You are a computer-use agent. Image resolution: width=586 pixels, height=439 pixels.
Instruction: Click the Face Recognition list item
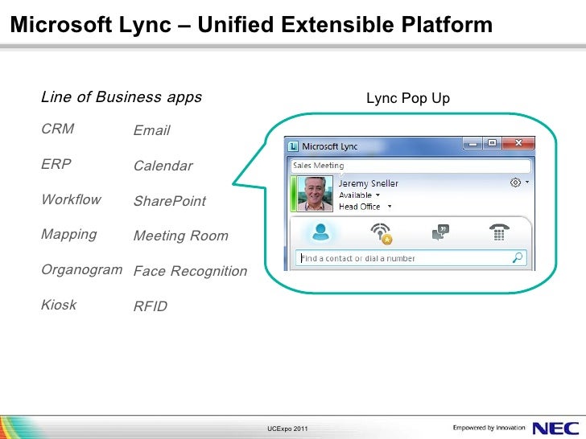coord(190,271)
